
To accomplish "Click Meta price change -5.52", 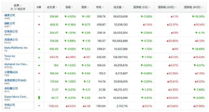I will [86, 49].
